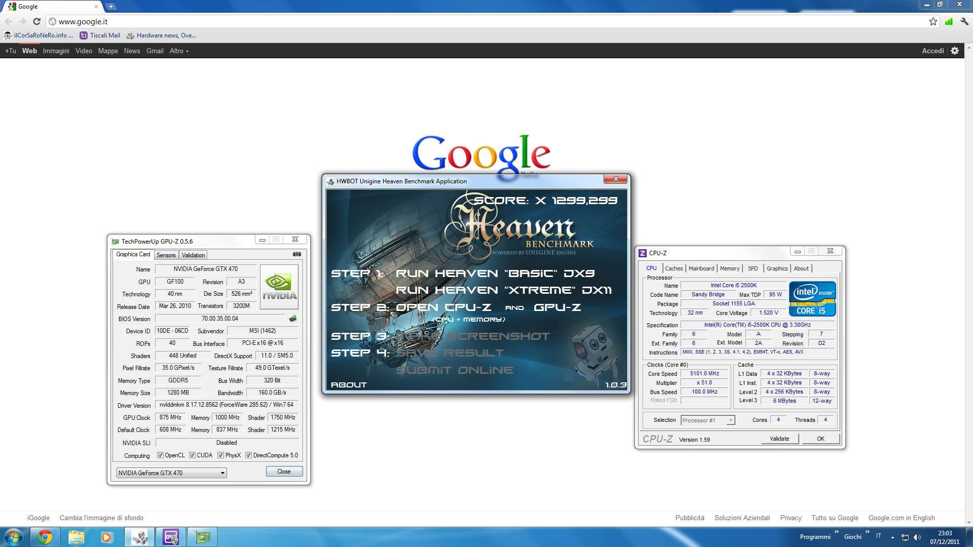This screenshot has height=547, width=973.
Task: Show hidden tray icons arrow
Action: click(x=892, y=537)
